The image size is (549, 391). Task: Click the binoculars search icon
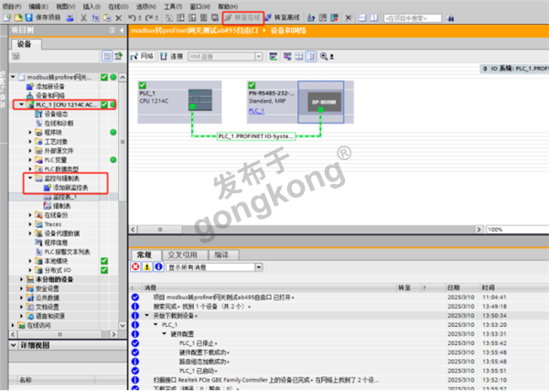[x=450, y=18]
